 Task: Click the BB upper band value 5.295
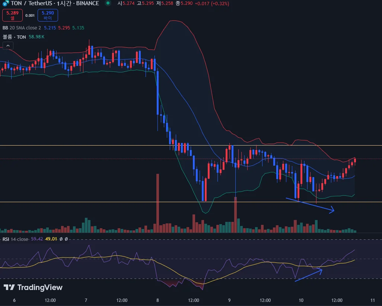(x=64, y=28)
